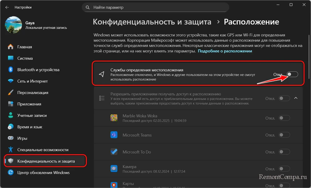Toggle location access for Microsoft Teams

click(284, 135)
